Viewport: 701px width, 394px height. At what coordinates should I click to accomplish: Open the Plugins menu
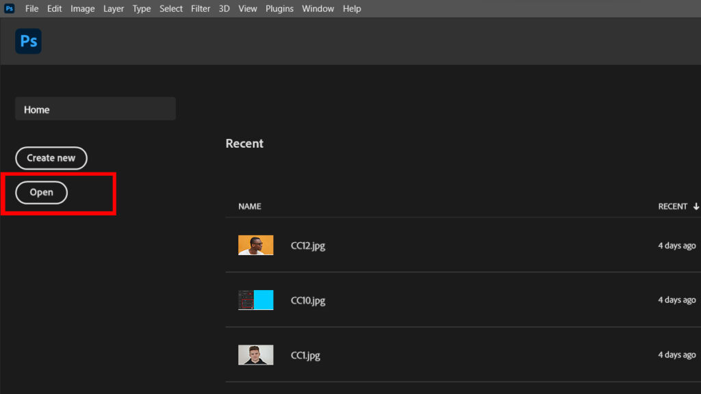279,9
